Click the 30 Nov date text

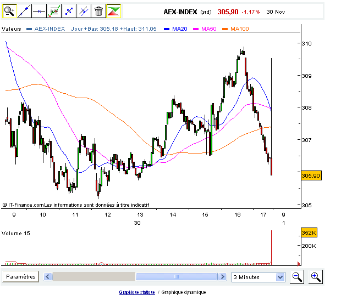click(276, 12)
